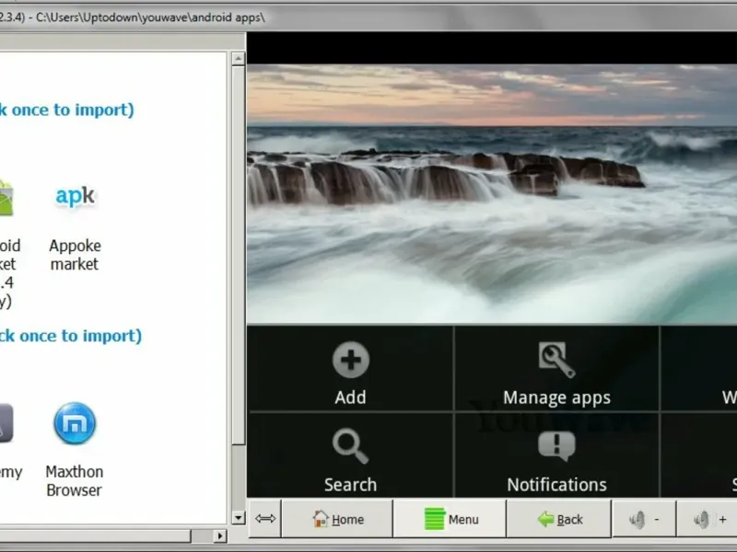Click the Home button in YouWave toolbar
The image size is (737, 552).
pyautogui.click(x=337, y=519)
